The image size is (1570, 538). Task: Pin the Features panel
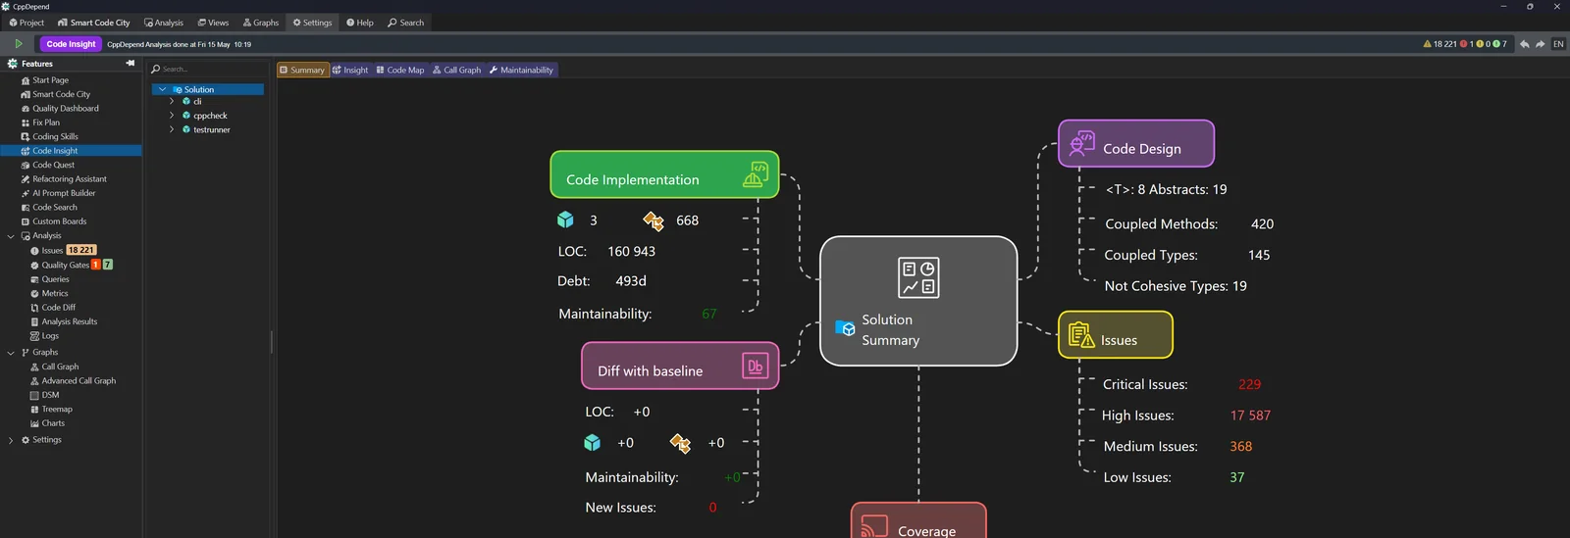click(130, 63)
